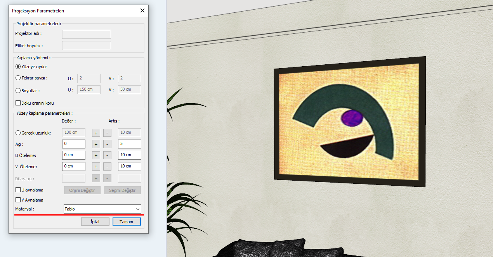Decrease the Açı value with minus button
The width and height of the screenshot is (493, 257).
pos(108,144)
